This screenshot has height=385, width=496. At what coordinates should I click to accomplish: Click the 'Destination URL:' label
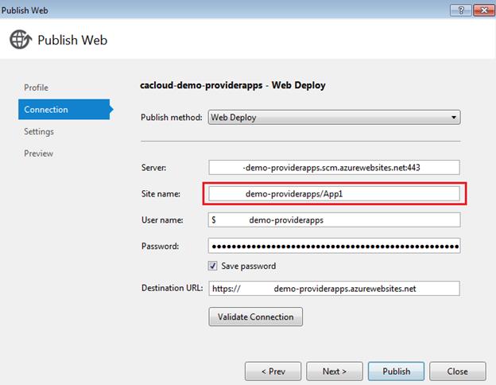coord(172,288)
